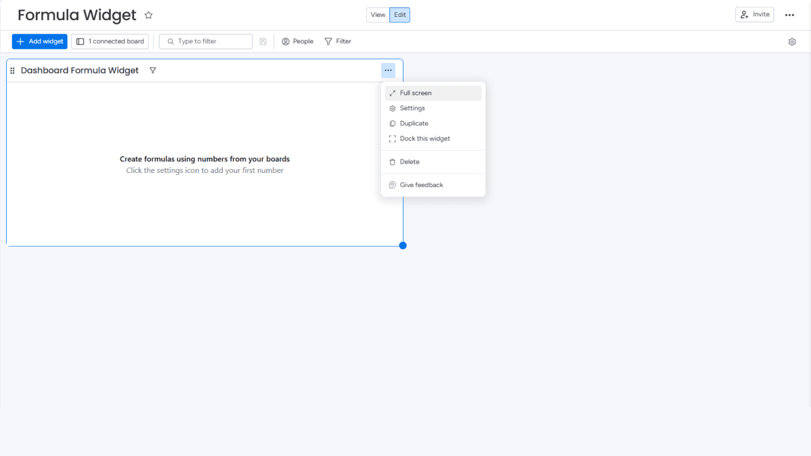Switch the dashboard to View mode
The width and height of the screenshot is (811, 456).
[x=378, y=14]
